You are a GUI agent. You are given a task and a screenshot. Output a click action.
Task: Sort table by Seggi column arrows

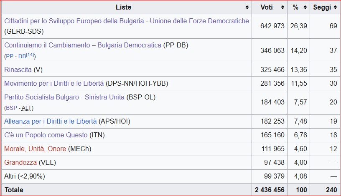point(334,7)
